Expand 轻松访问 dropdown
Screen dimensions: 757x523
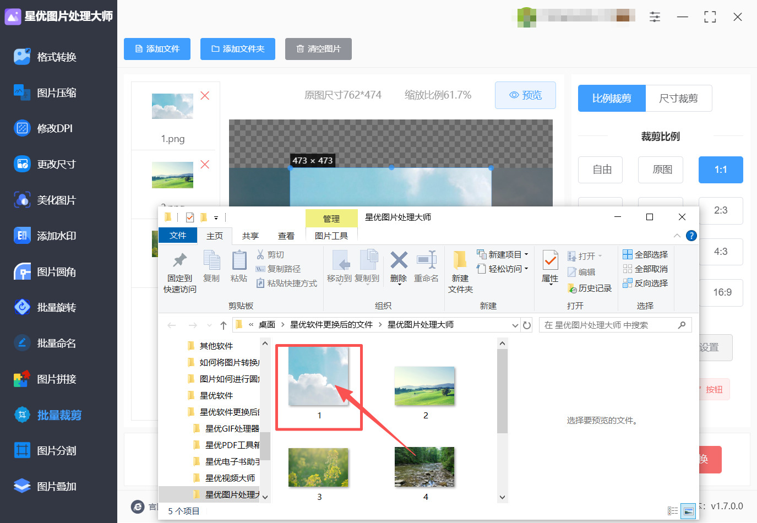point(526,269)
